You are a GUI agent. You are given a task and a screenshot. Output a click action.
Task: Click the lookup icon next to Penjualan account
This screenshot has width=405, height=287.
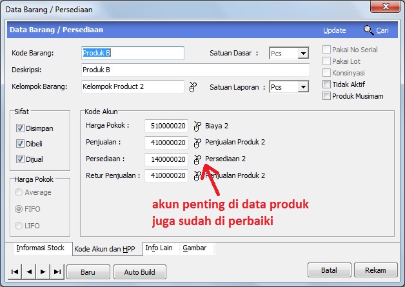[197, 143]
